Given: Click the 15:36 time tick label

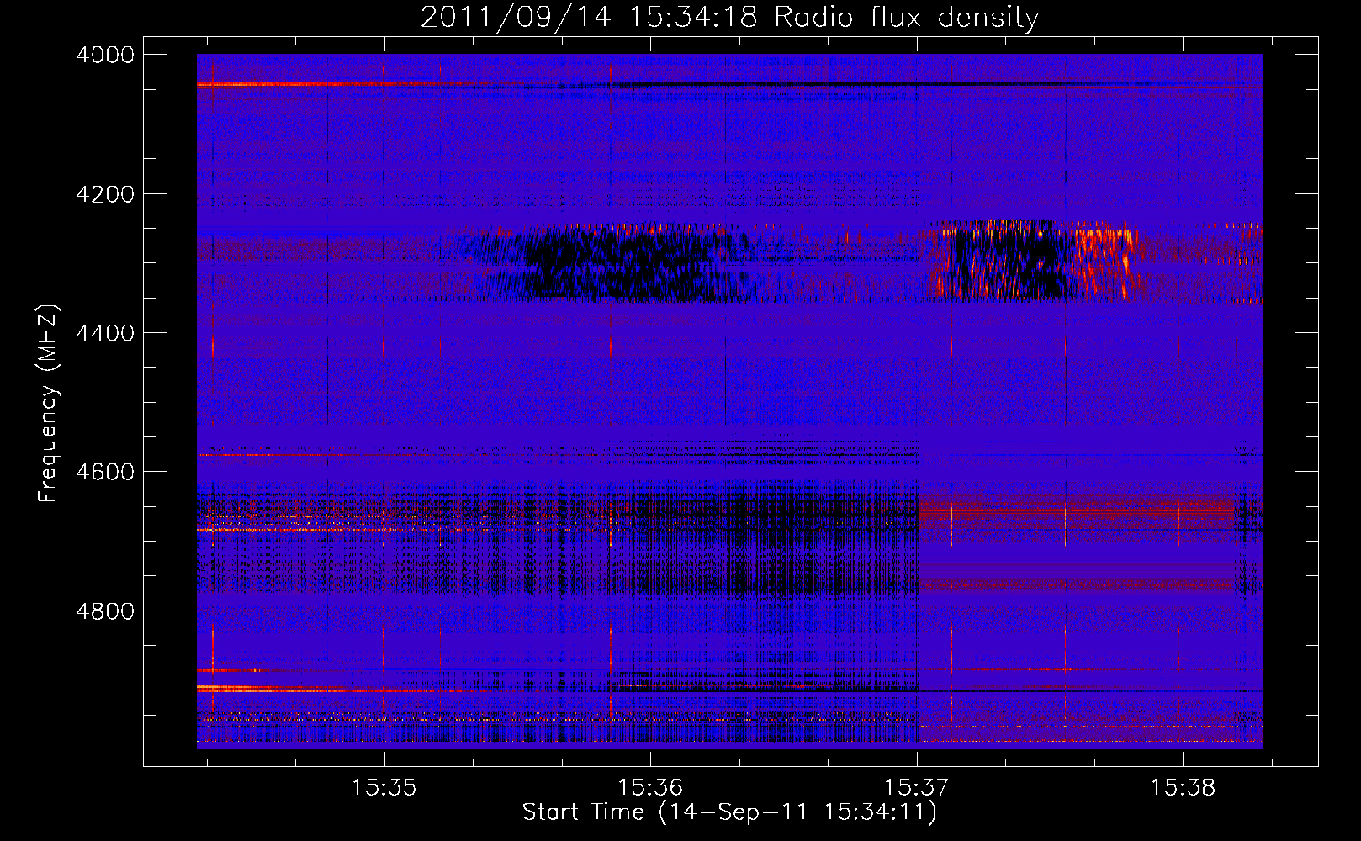Looking at the screenshot, I should pos(650,787).
